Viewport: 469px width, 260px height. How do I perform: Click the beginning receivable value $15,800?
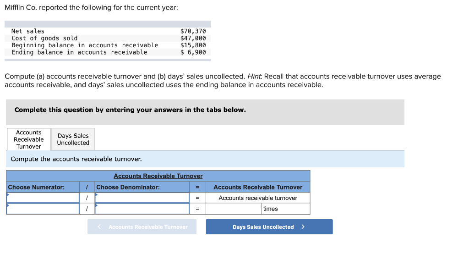(193, 45)
